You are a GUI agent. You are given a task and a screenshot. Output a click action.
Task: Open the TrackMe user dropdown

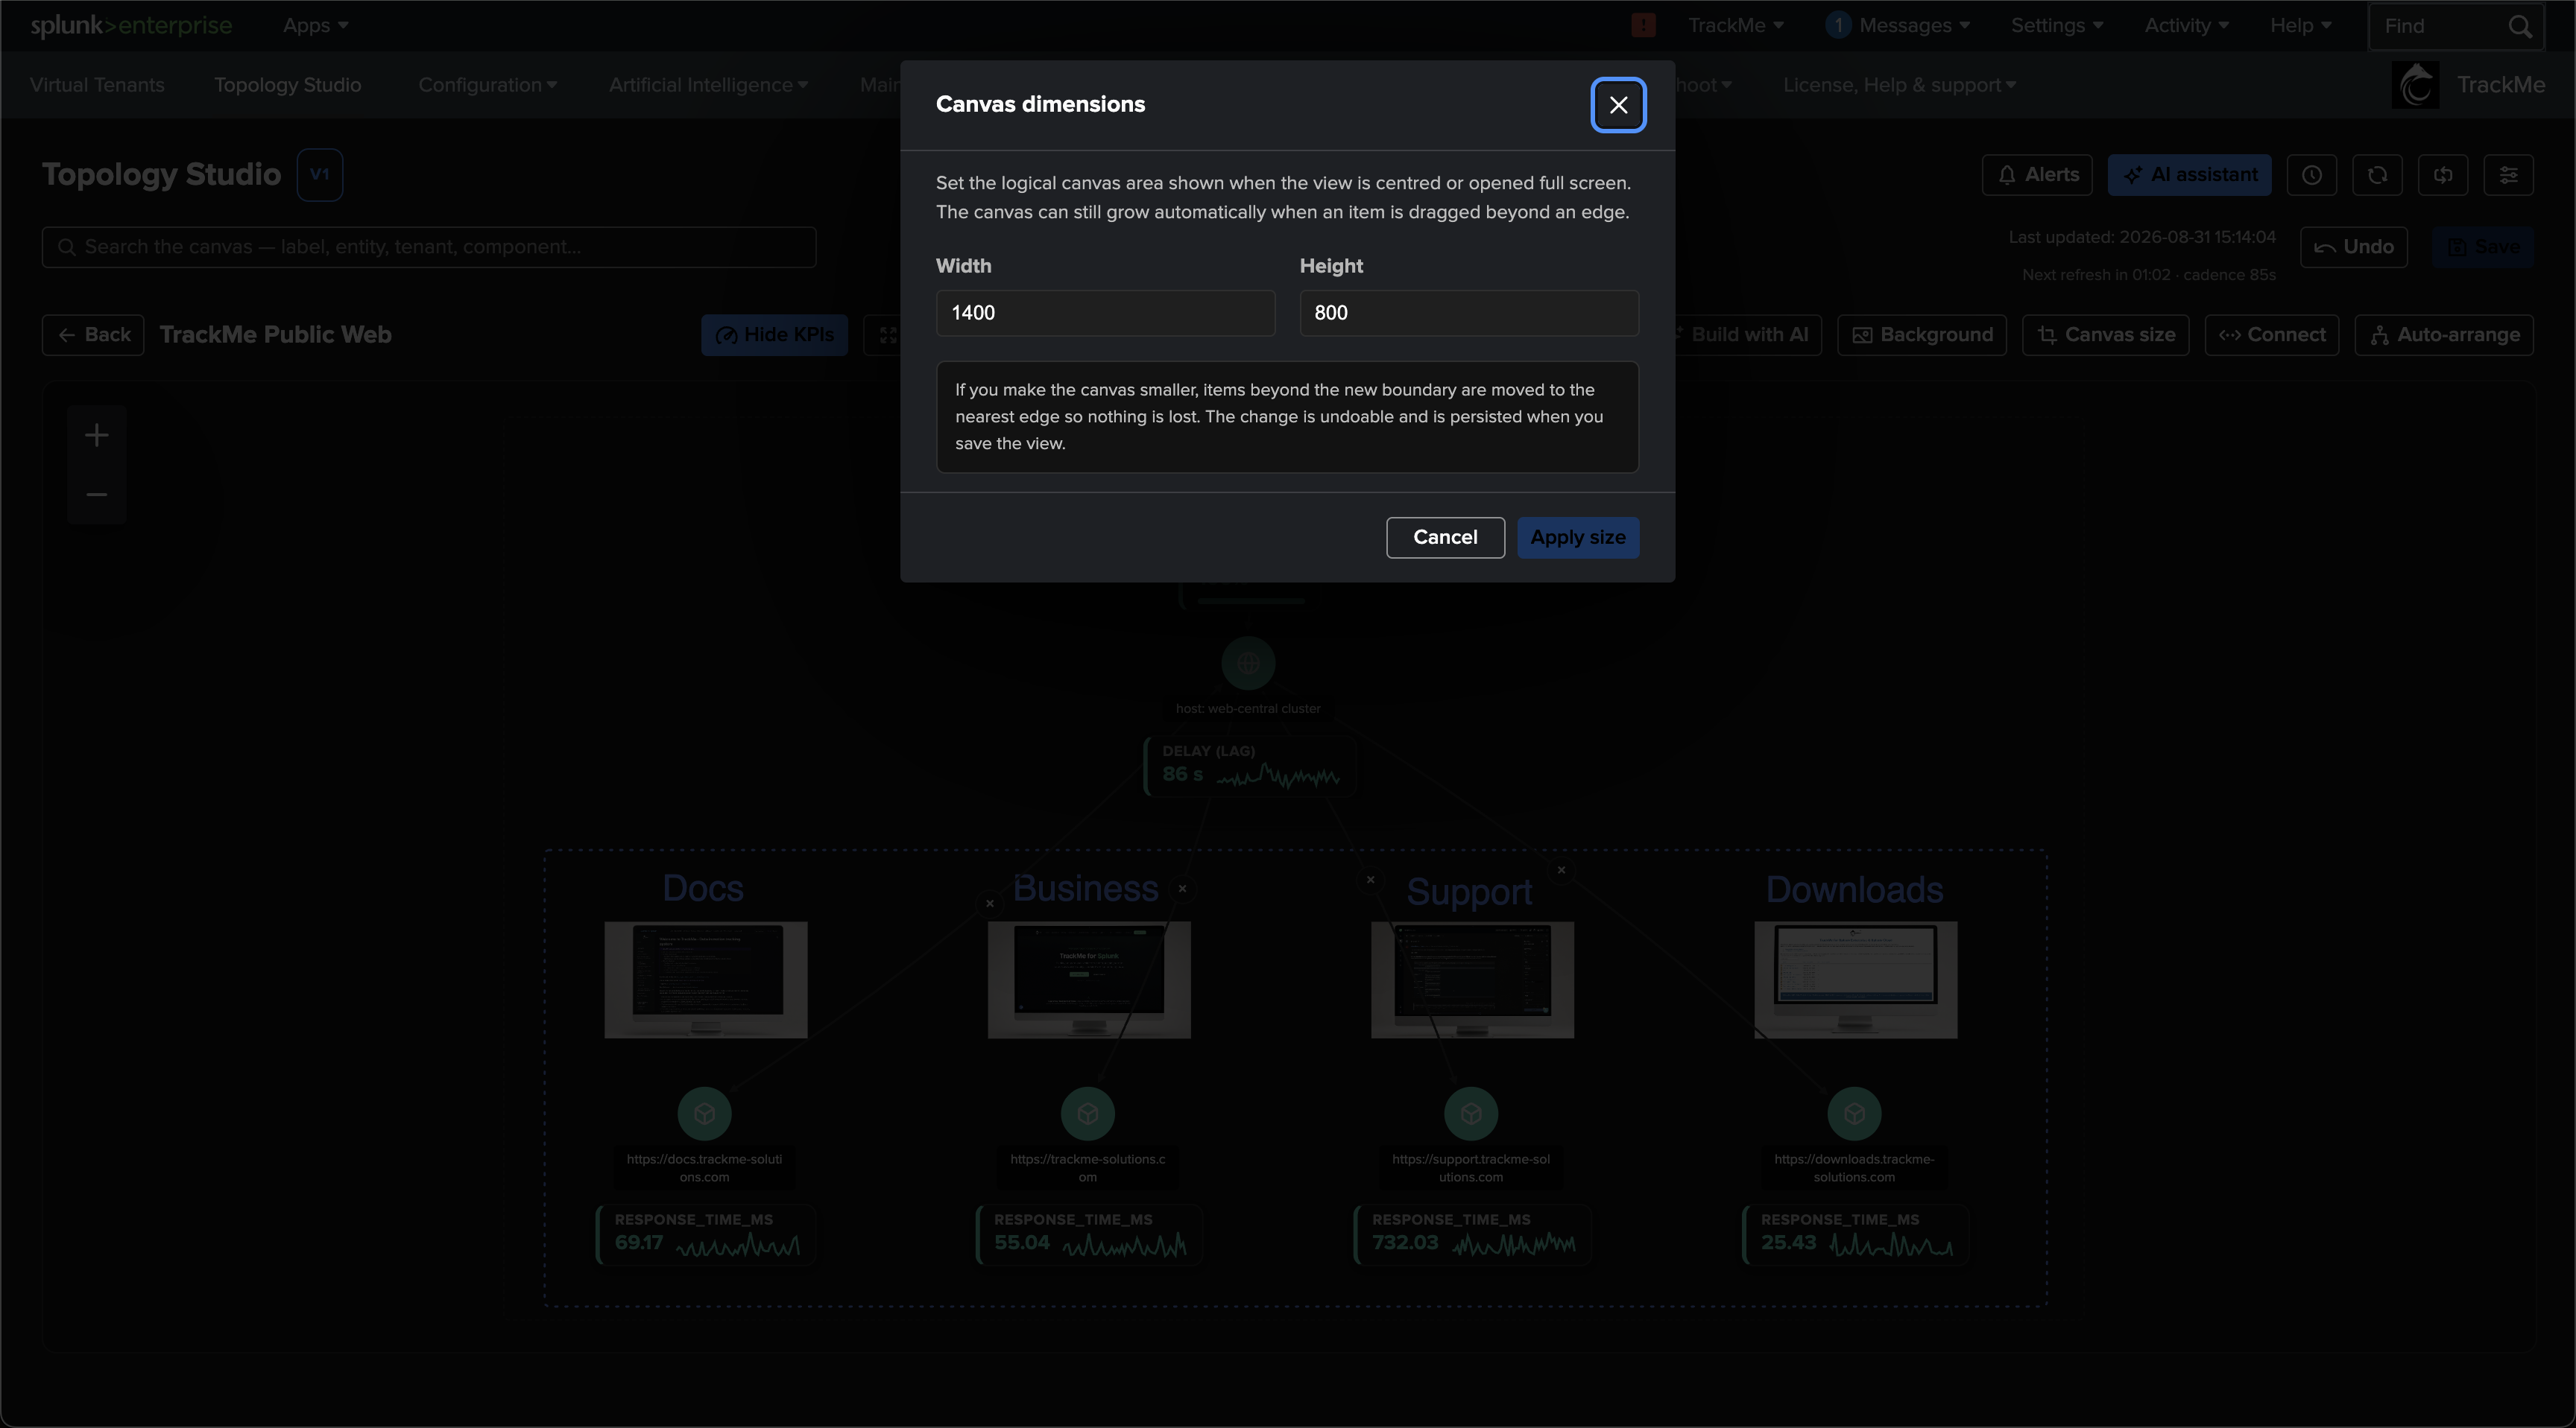coord(1735,26)
